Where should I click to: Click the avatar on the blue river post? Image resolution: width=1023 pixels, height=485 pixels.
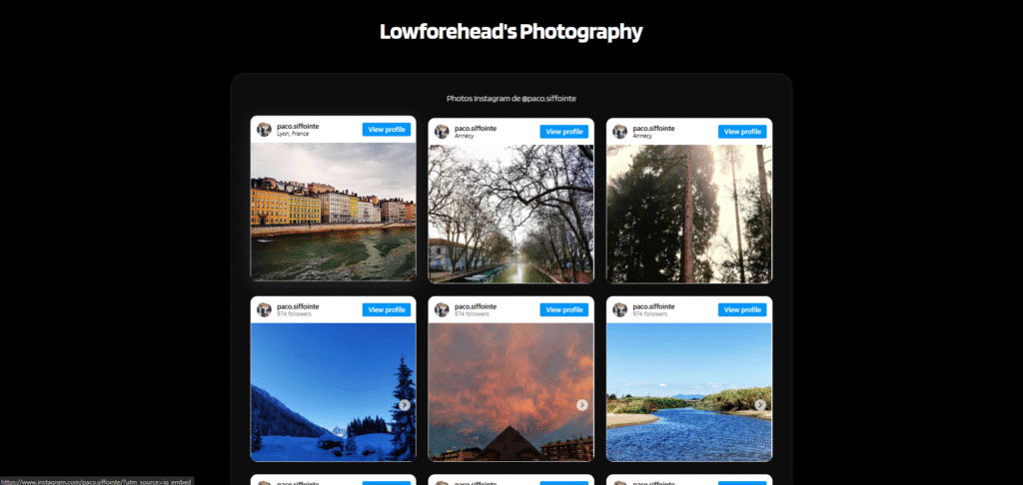pyautogui.click(x=619, y=309)
